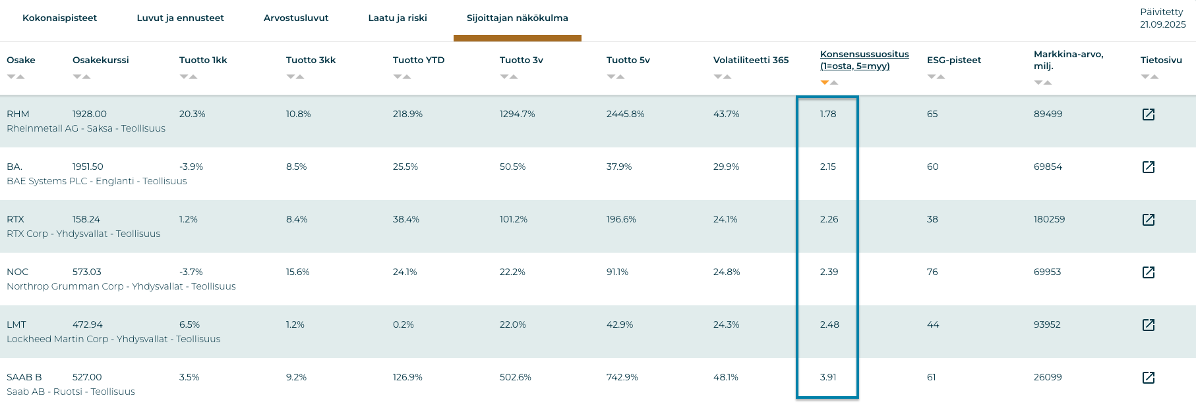Sort by ESG-pisteet column arrows

(936, 77)
